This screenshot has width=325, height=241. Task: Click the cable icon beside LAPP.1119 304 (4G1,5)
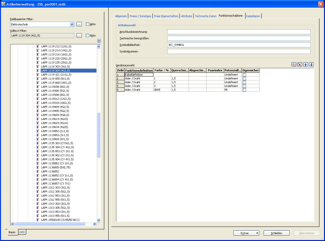click(38, 71)
